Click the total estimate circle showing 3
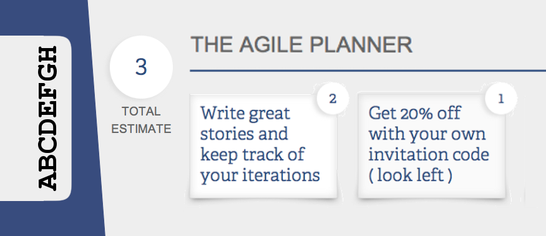This screenshot has height=236, width=546. click(141, 67)
